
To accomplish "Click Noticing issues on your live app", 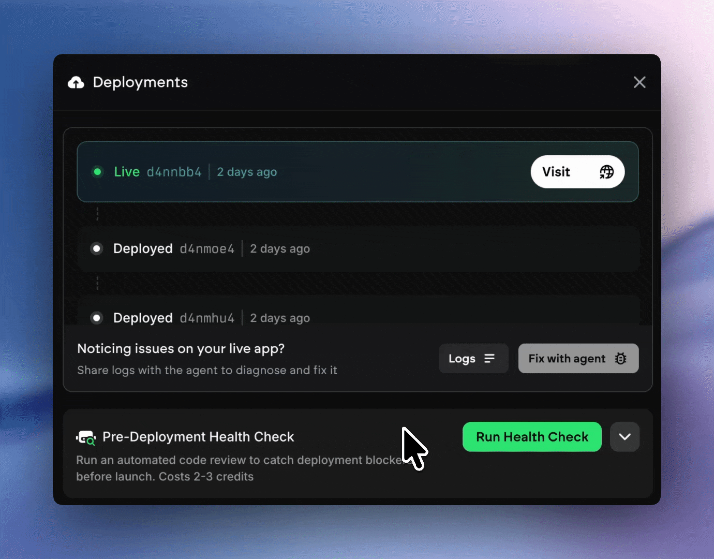I will [181, 349].
